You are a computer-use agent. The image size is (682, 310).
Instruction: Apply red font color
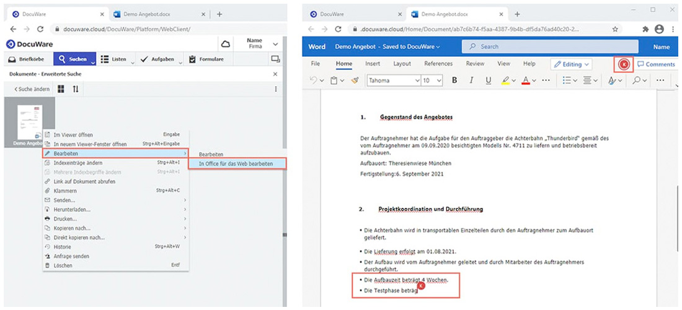526,80
